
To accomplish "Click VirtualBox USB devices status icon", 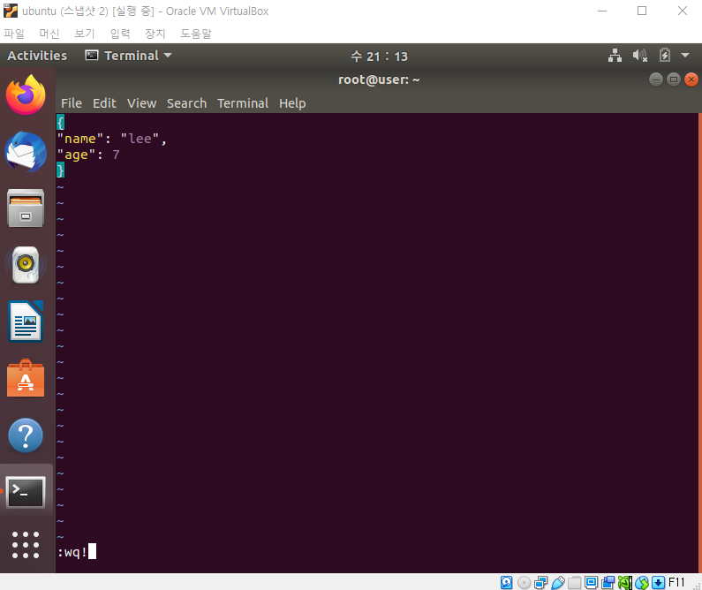I will click(558, 582).
